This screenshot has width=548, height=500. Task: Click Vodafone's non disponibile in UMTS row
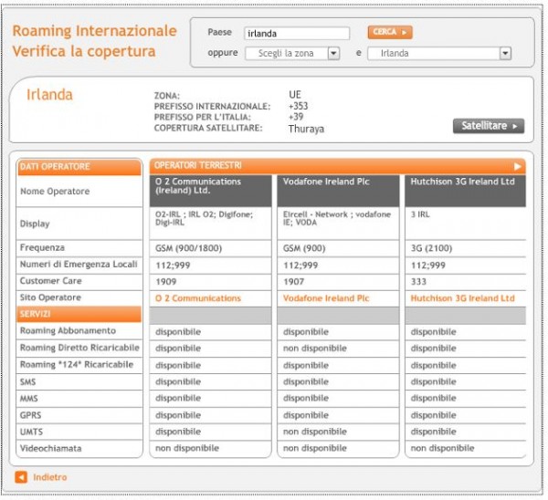[x=315, y=432]
